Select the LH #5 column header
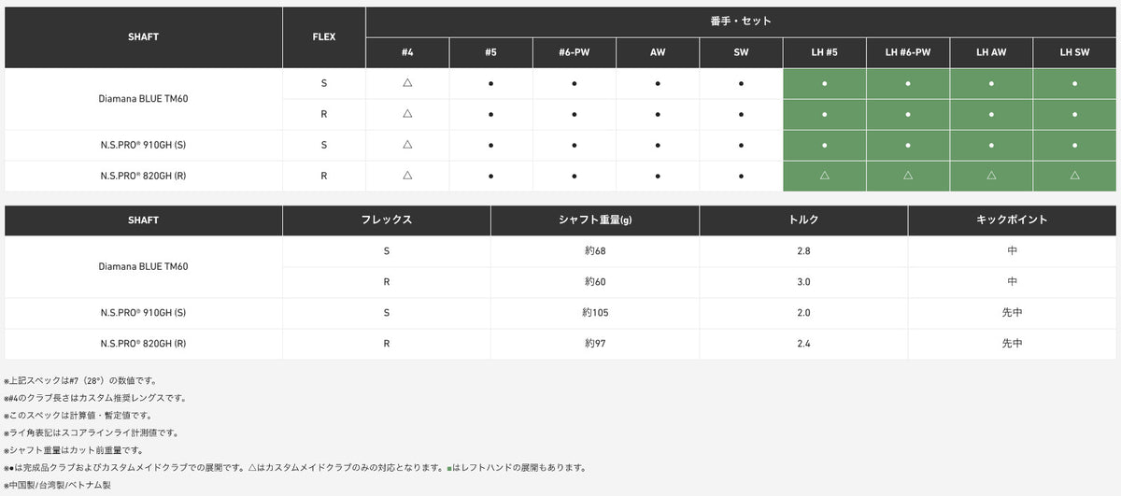The width and height of the screenshot is (1121, 496). pos(825,53)
